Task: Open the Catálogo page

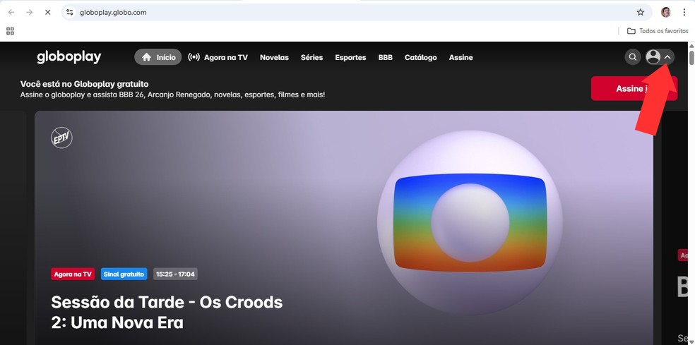Action: coord(421,57)
